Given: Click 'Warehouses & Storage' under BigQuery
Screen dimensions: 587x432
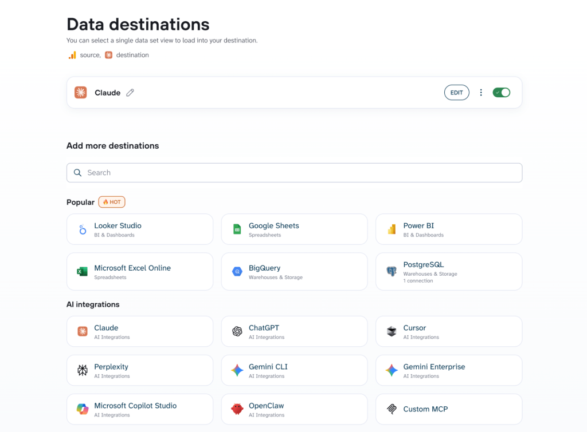Looking at the screenshot, I should coord(276,278).
